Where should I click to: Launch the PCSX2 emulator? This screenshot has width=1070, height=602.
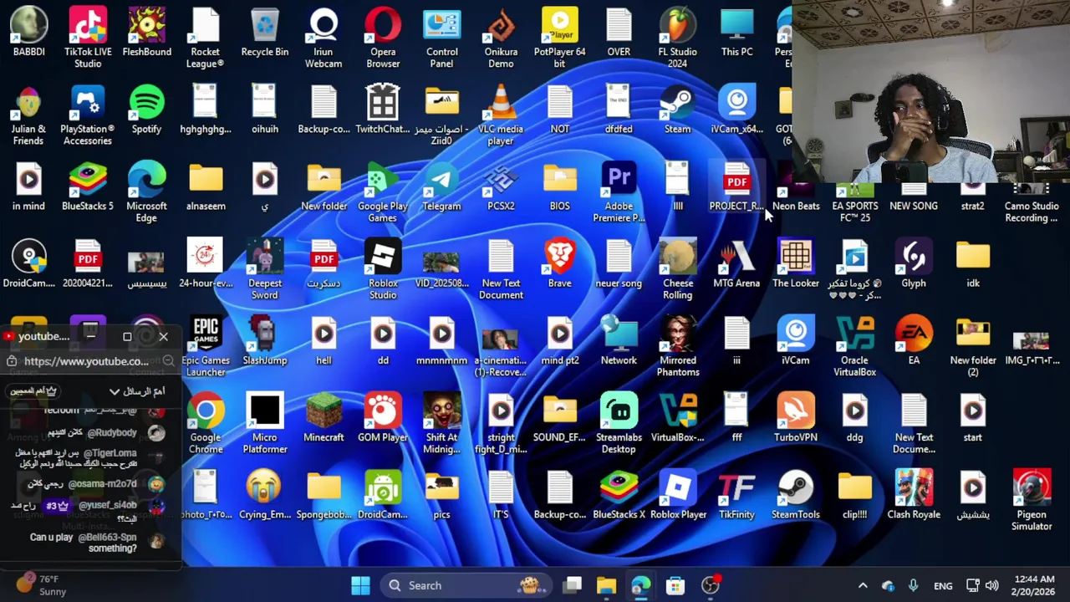tap(501, 187)
